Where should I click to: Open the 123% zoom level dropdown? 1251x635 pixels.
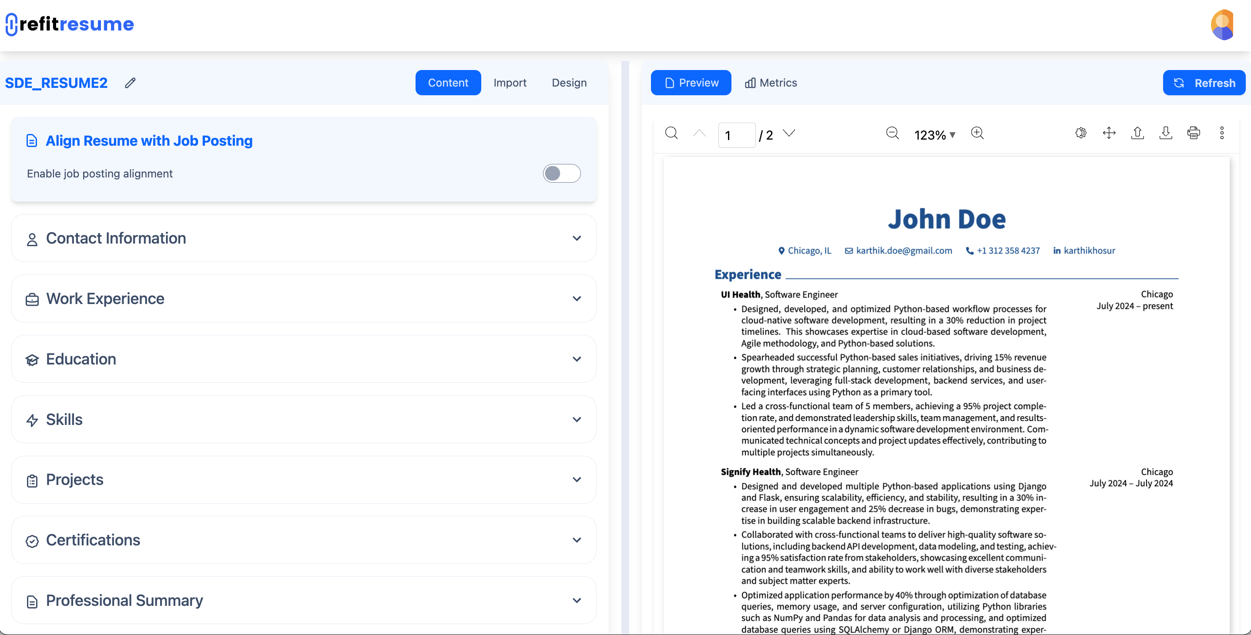935,135
